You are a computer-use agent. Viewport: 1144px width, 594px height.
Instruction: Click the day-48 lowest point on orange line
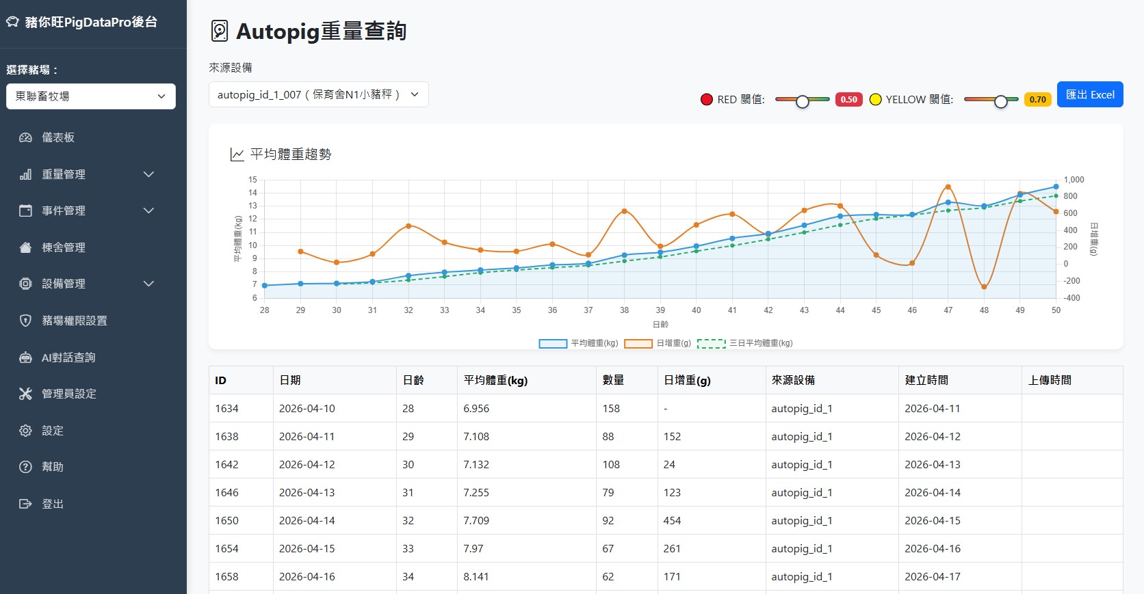pos(984,287)
